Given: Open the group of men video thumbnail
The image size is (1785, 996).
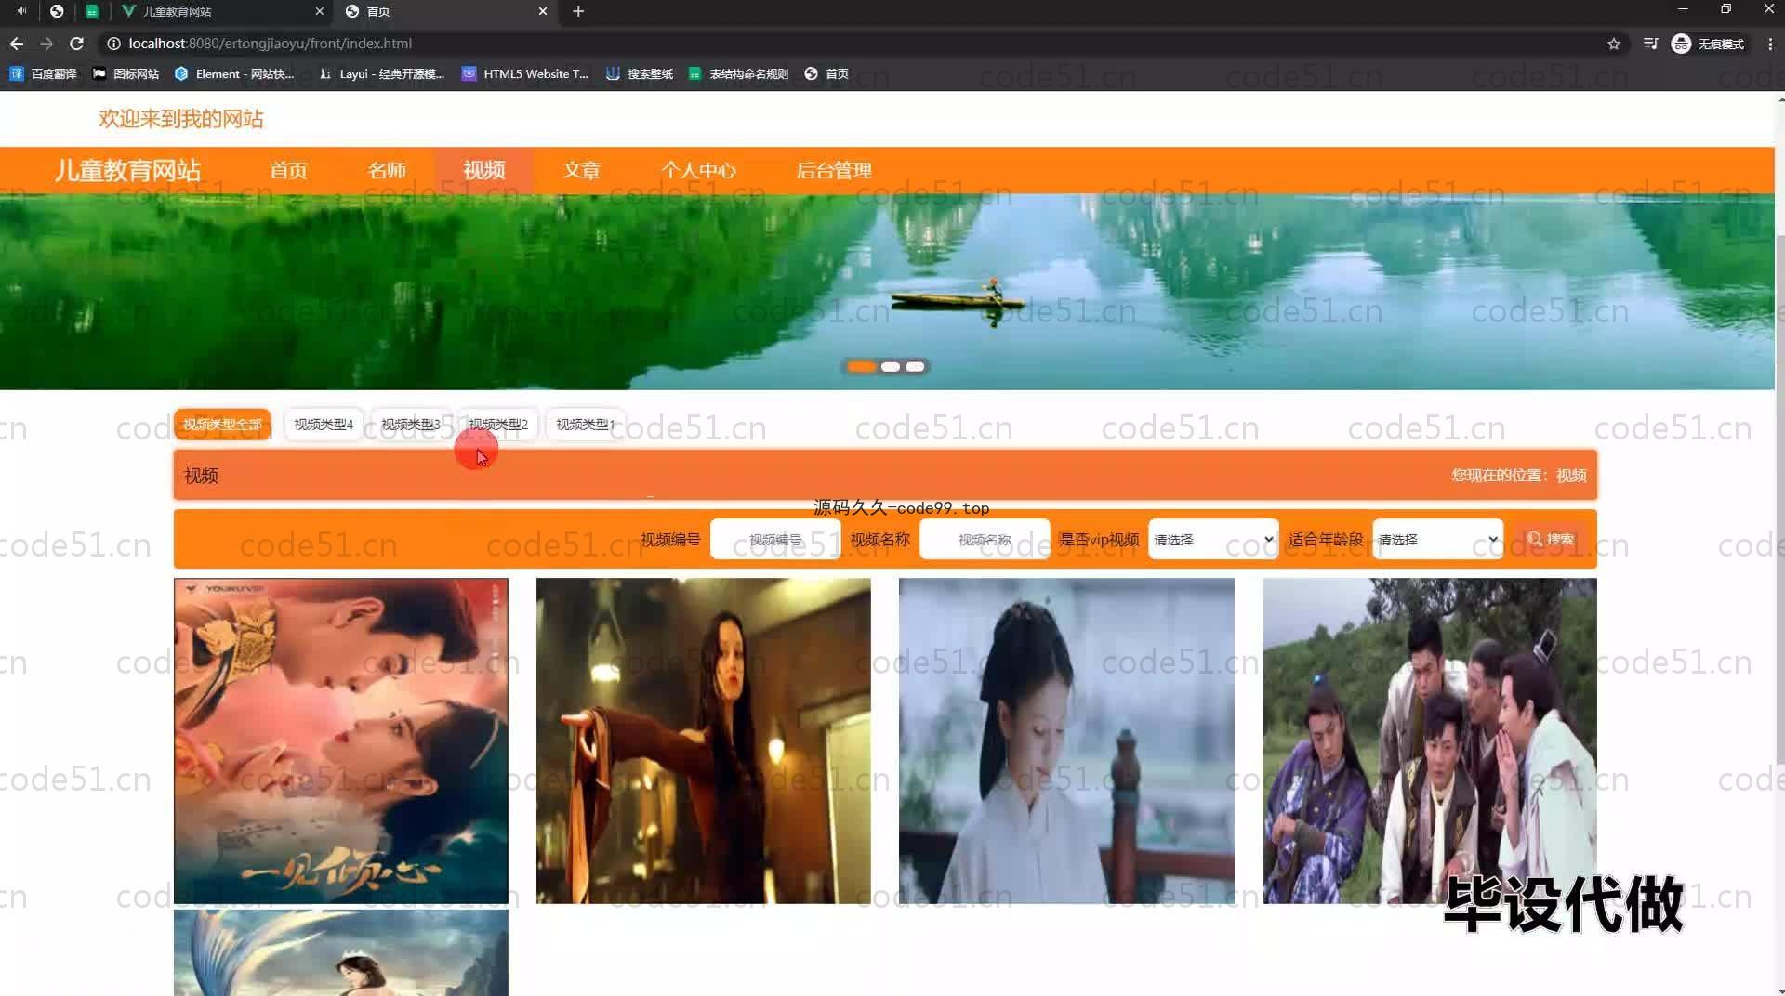Looking at the screenshot, I should pyautogui.click(x=1429, y=740).
